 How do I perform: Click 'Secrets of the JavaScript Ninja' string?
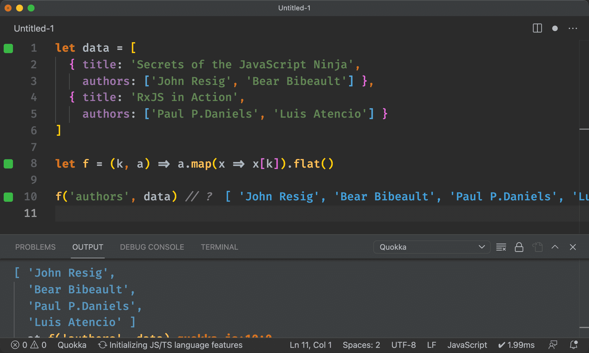point(242,64)
